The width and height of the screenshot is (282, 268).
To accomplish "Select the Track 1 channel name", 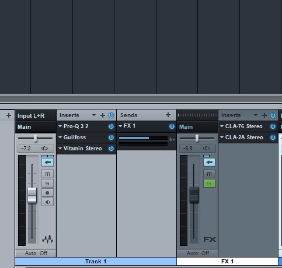I will 96,262.
